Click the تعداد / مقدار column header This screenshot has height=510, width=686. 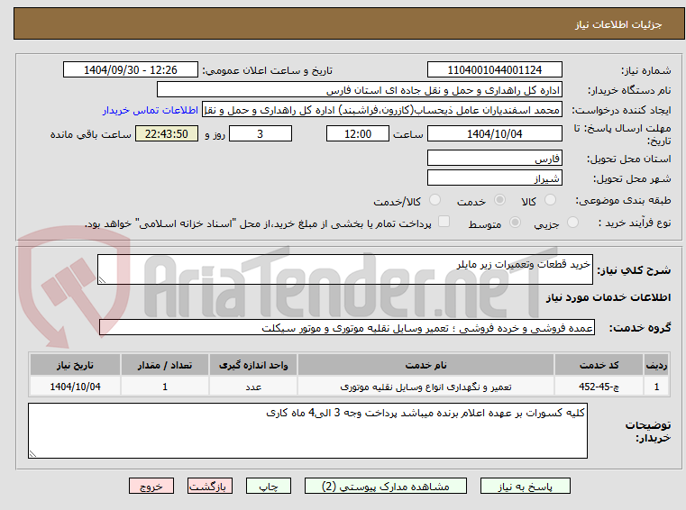tap(165, 365)
